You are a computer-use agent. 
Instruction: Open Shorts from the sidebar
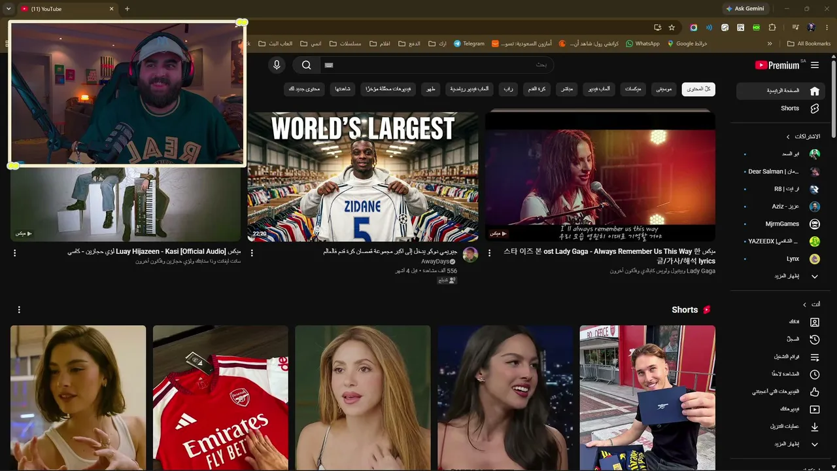pos(781,109)
